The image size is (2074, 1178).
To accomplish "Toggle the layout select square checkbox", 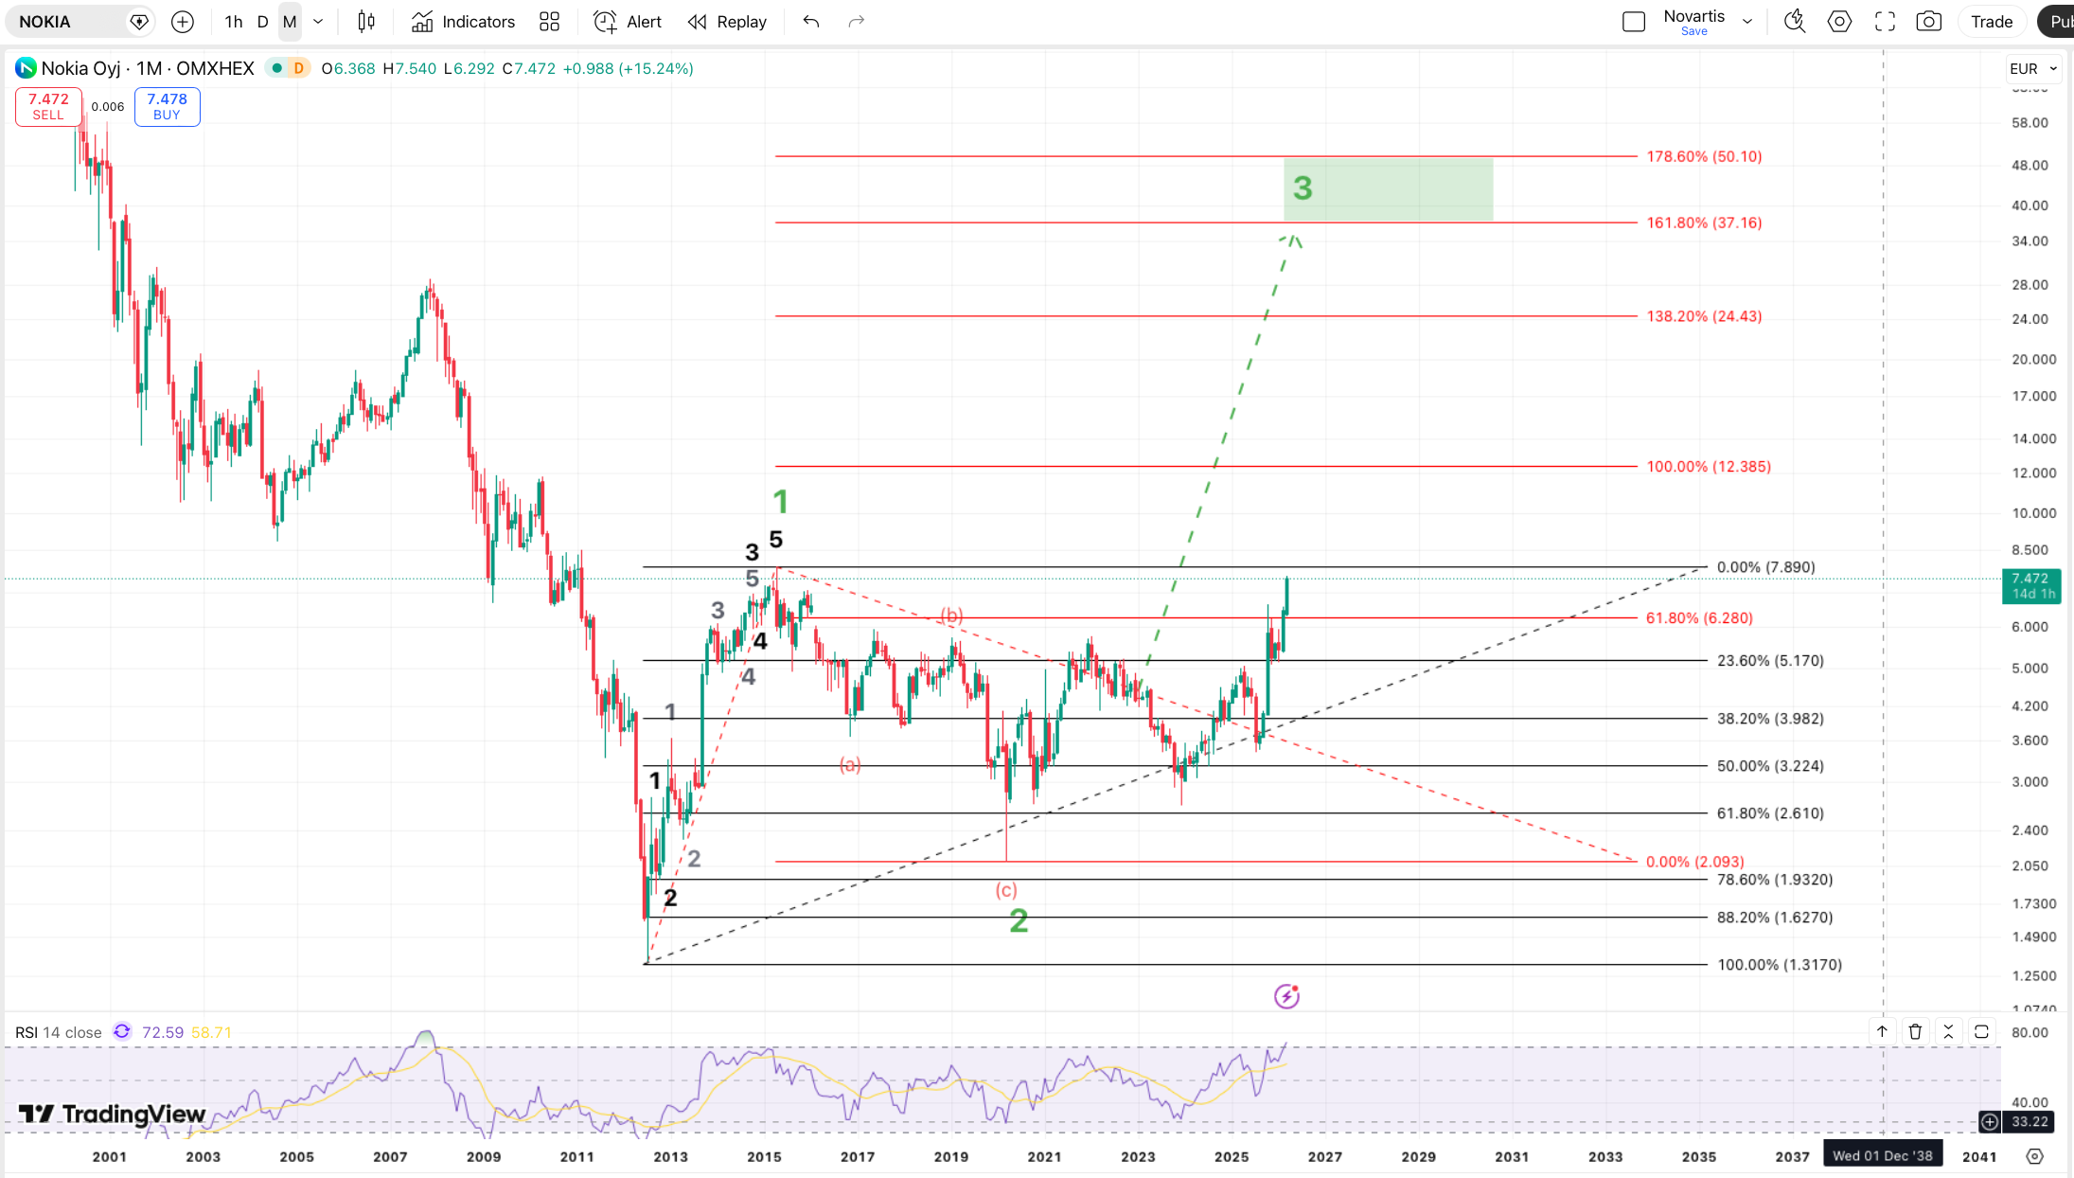I will (x=1633, y=22).
